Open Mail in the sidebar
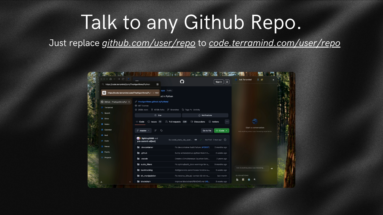The image size is (383, 215). click(x=106, y=135)
